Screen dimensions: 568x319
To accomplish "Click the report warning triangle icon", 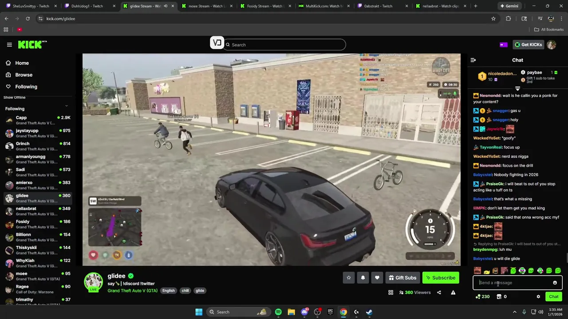I will 453,292.
